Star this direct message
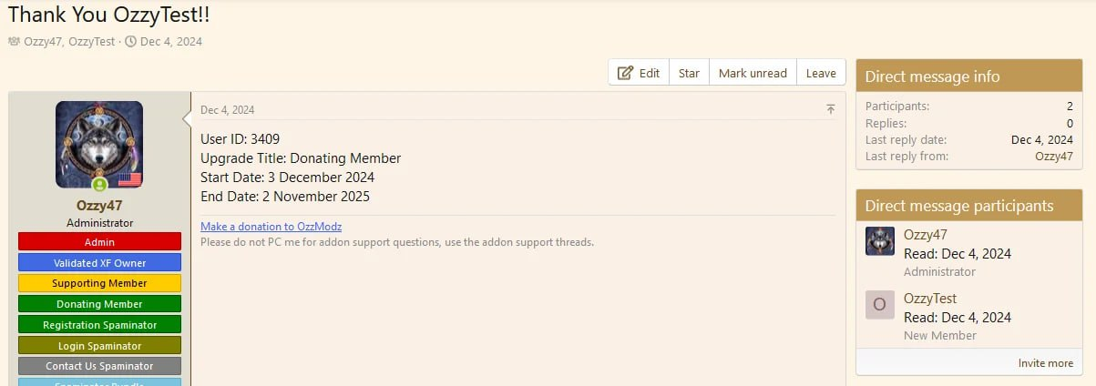The image size is (1096, 386). click(x=689, y=73)
